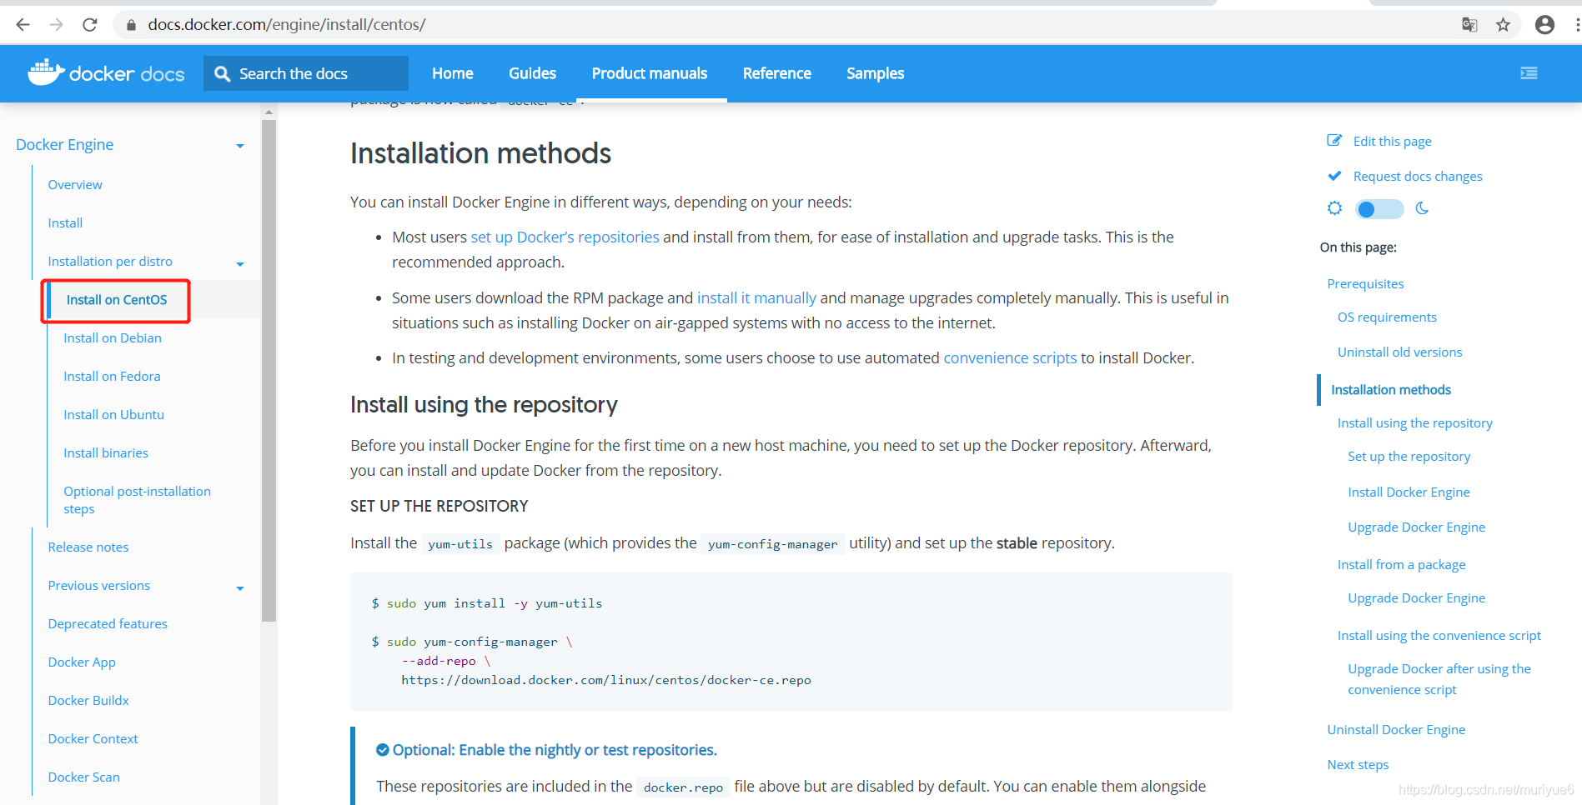Viewport: 1582px width, 805px height.
Task: Jump to Uninstall old versions section
Action: click(1399, 352)
